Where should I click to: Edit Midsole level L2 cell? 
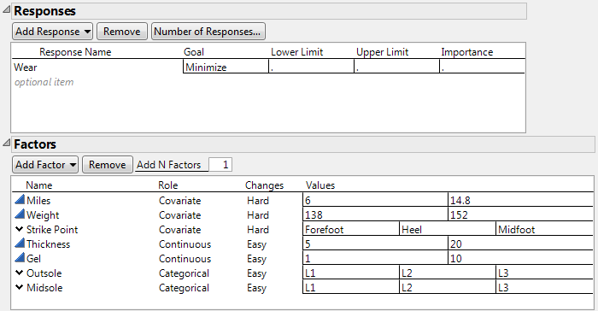448,287
